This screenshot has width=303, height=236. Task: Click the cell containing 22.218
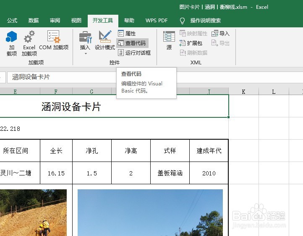[x=10, y=129]
